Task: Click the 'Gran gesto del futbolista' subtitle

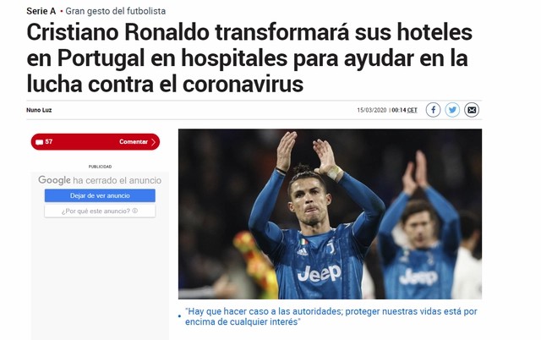Action: [x=116, y=11]
